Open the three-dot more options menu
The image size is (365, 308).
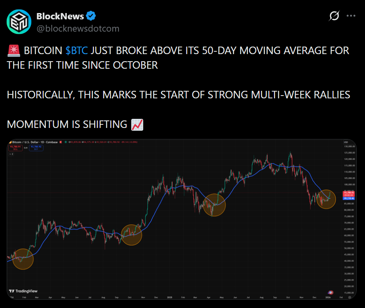pyautogui.click(x=351, y=16)
